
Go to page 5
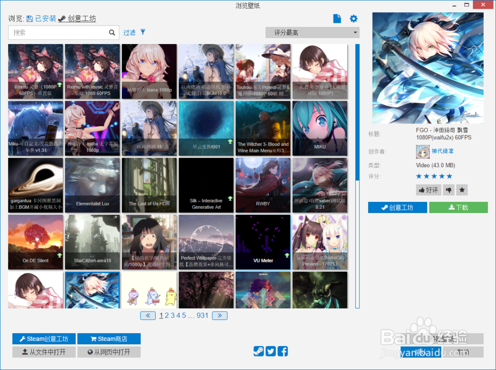pos(184,315)
